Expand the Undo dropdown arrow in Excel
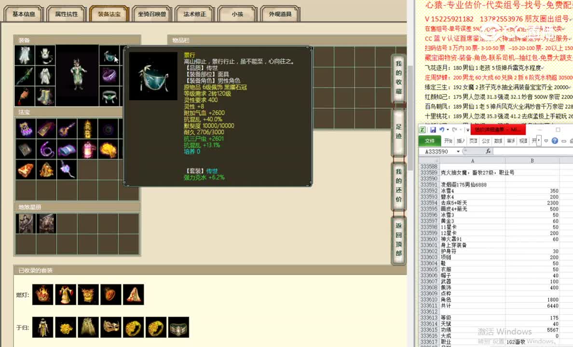Screen dimensions: 573x347 pos(447,130)
